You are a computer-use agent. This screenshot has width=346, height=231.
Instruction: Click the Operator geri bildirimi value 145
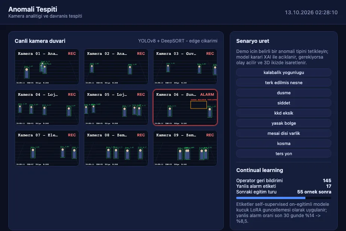click(327, 181)
